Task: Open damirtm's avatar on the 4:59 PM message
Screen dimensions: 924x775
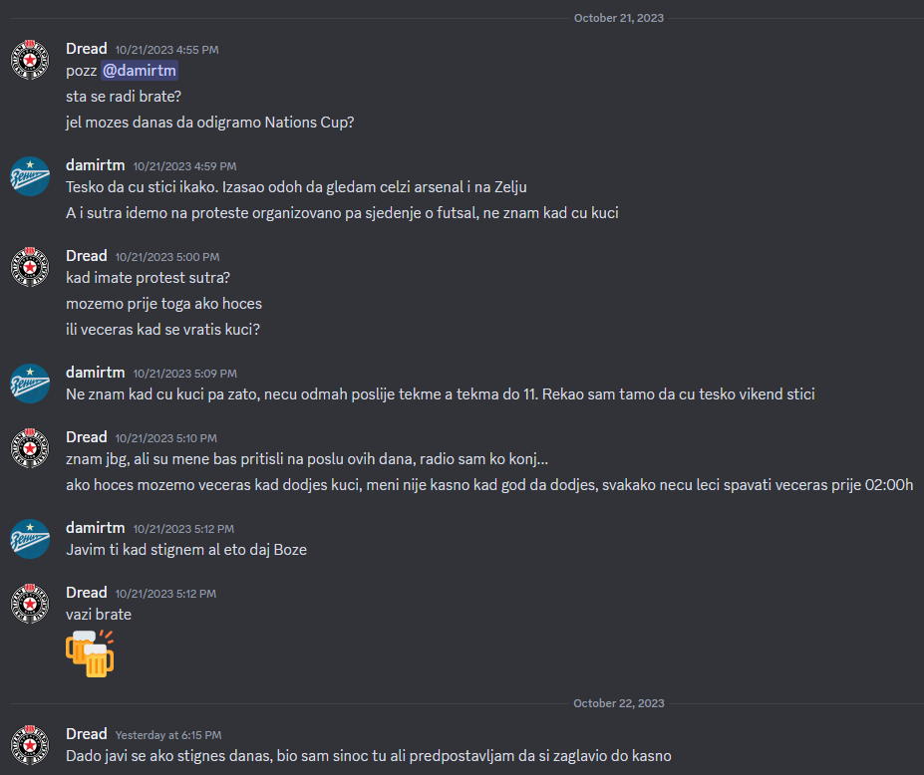Action: pyautogui.click(x=30, y=176)
